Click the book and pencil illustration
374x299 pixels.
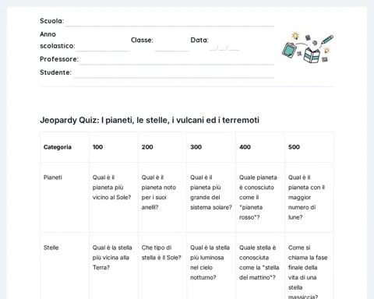pos(308,47)
